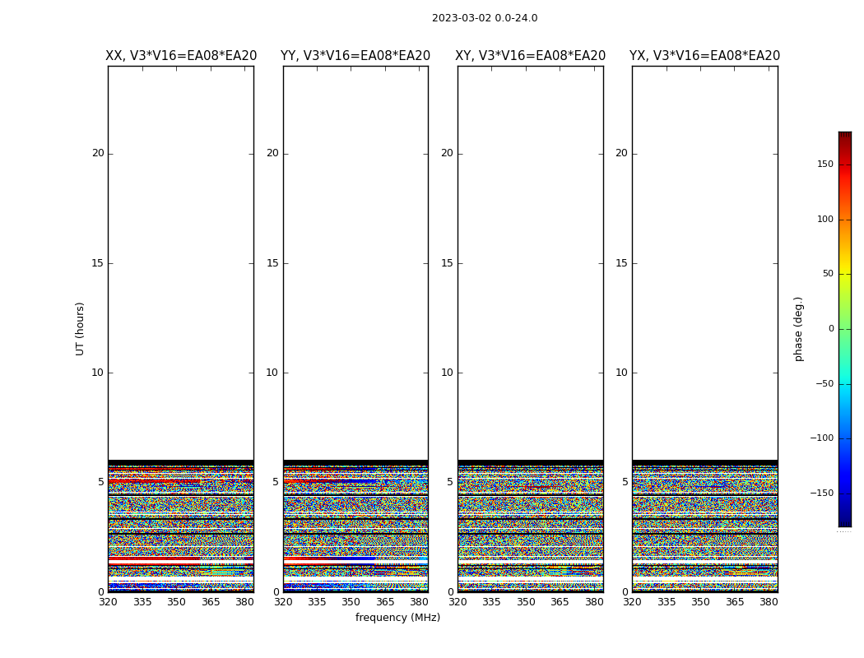Click the 'phase (deg.)' colorbar label
Viewport: 864px width, 658px height.
(798, 329)
